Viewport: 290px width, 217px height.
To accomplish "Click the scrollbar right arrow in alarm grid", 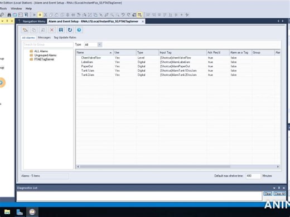I will click(278, 166).
